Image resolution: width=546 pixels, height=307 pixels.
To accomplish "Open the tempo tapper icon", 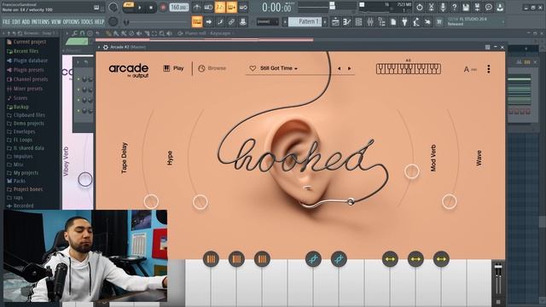I will tap(416, 22).
